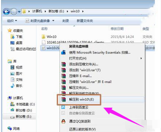Click the Security Essentials icon in the context menu
The height and width of the screenshot is (132, 161).
point(63,52)
